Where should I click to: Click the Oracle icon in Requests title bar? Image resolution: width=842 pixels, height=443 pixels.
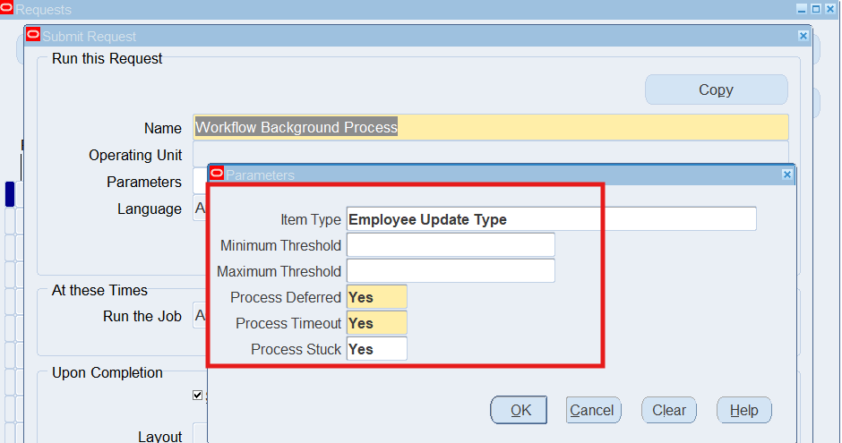coord(7,9)
